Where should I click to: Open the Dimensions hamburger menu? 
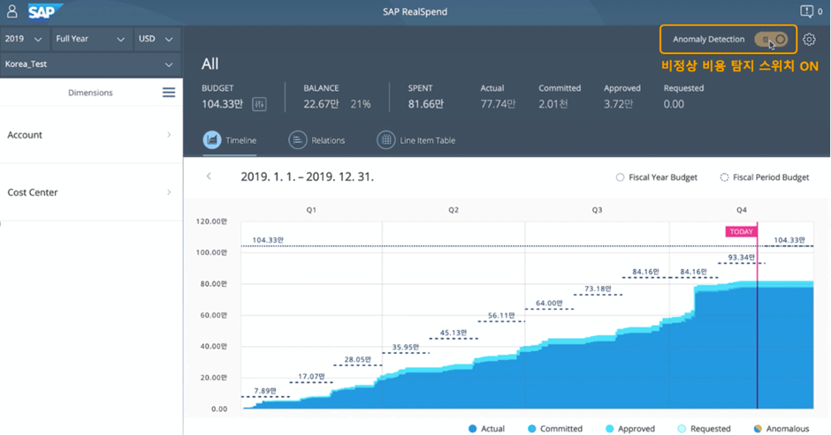pos(169,93)
